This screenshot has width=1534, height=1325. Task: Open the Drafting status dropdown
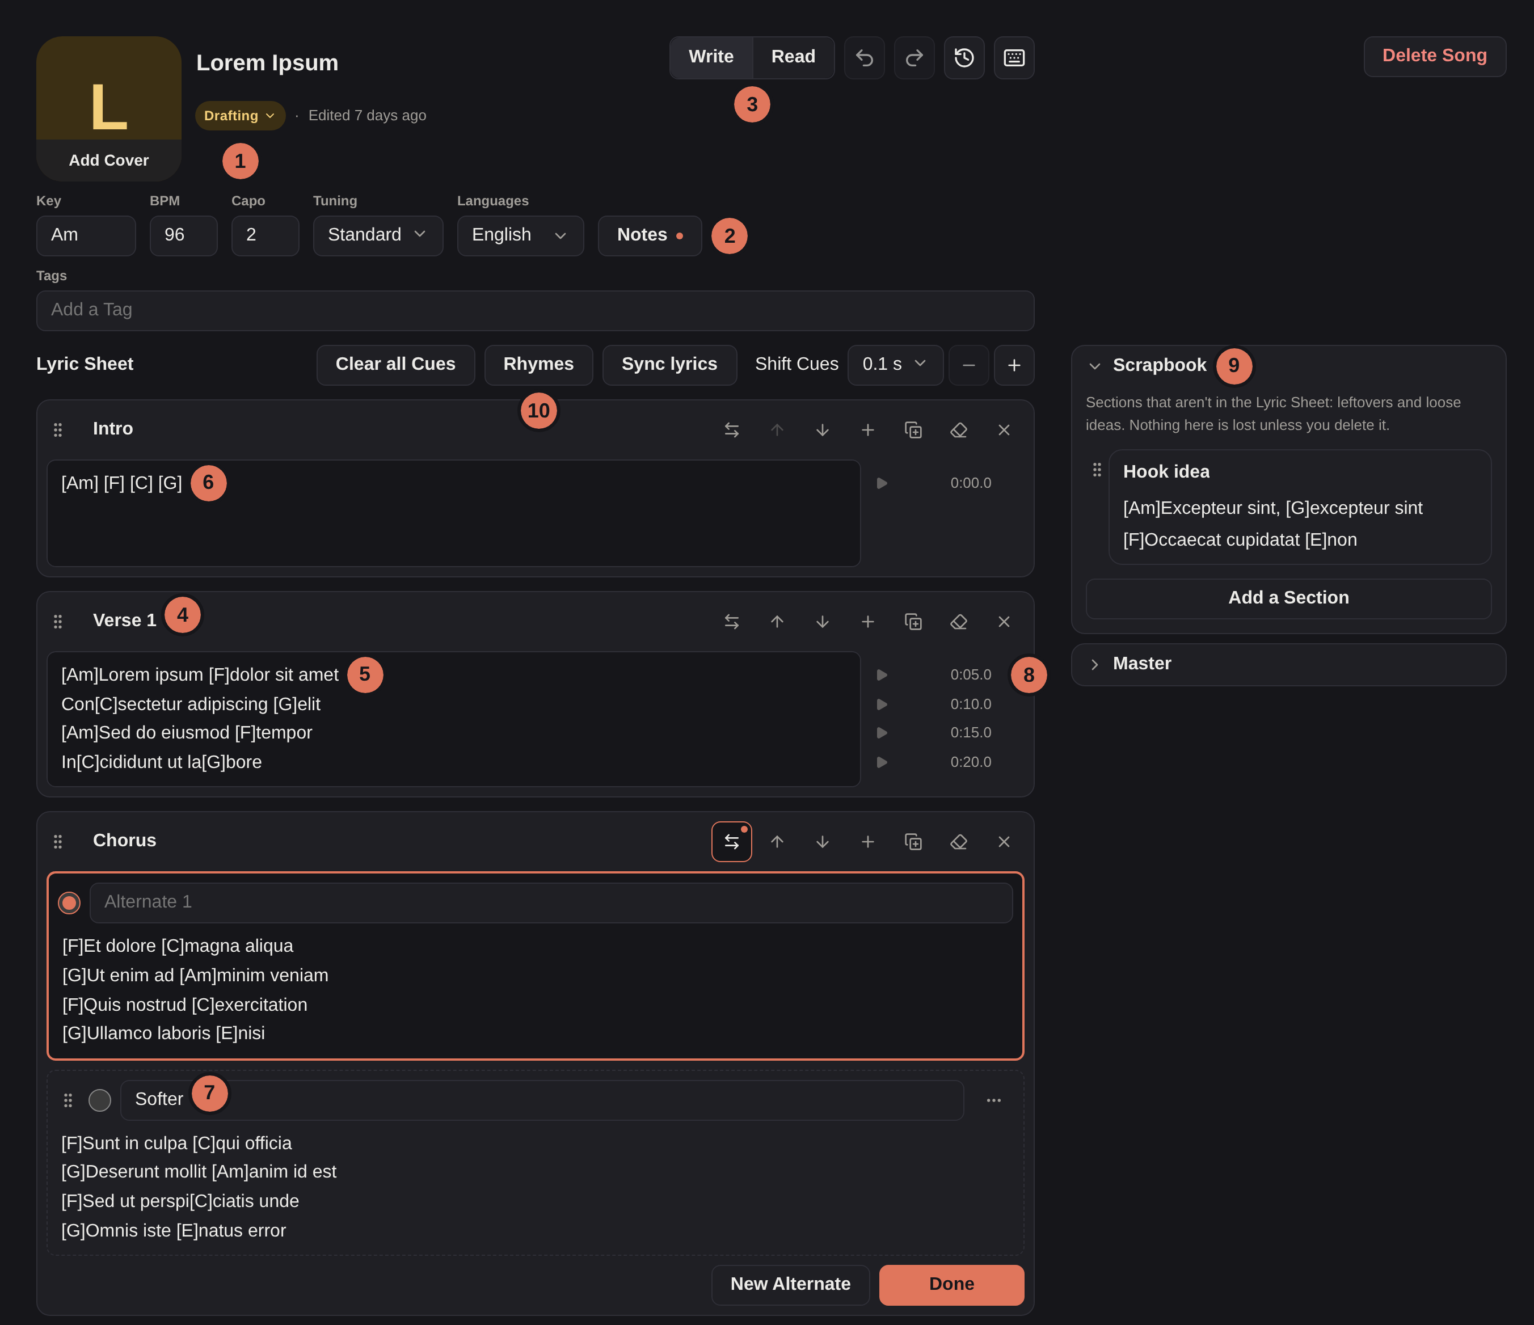(x=240, y=116)
